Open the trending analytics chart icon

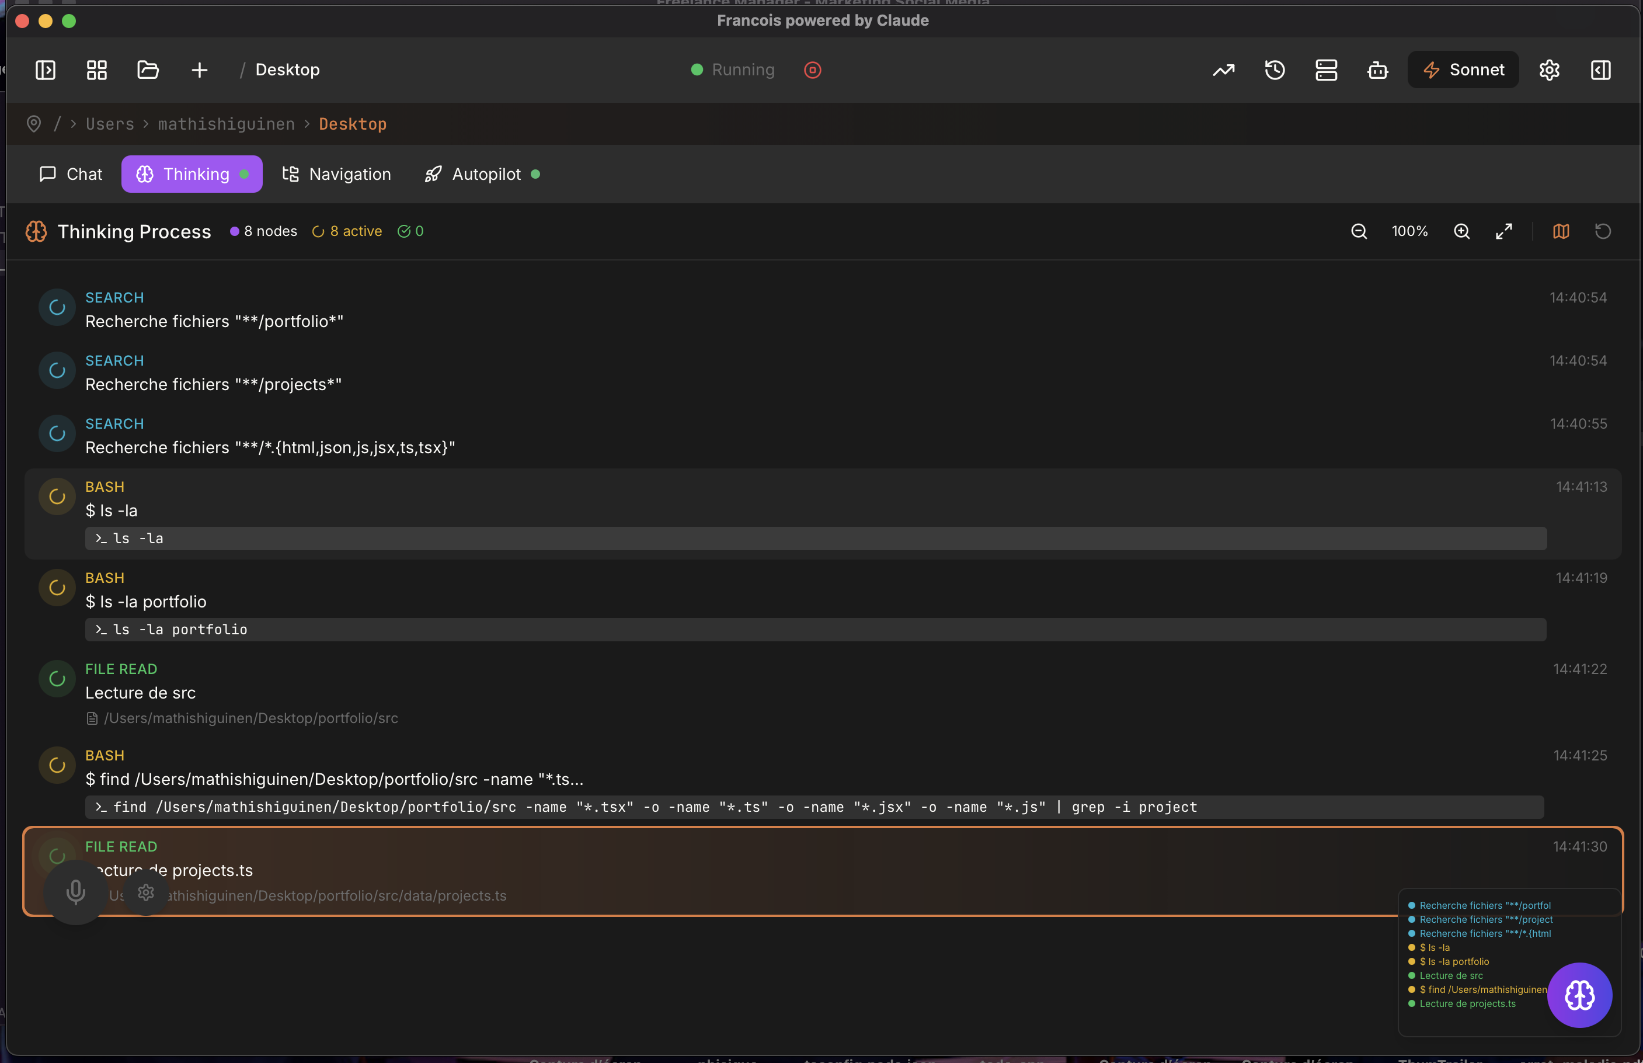(x=1223, y=70)
